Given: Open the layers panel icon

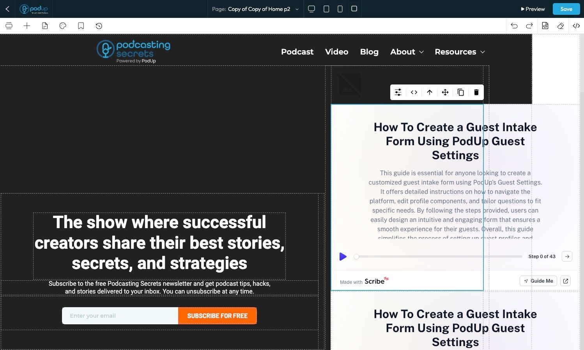Looking at the screenshot, I should (9, 26).
